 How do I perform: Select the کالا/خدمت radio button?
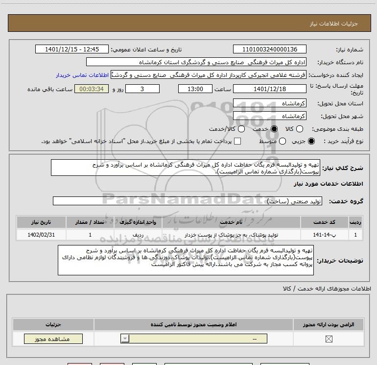(241, 129)
